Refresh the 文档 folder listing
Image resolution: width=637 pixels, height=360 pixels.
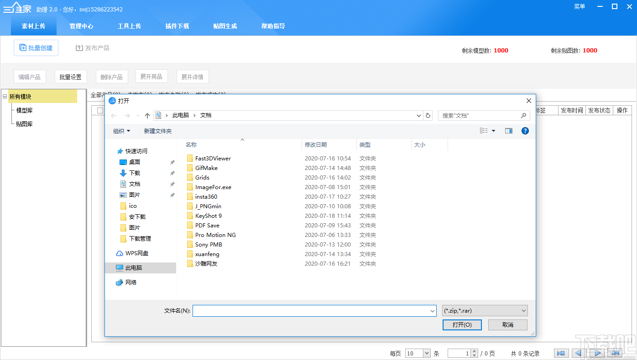pyautogui.click(x=428, y=116)
